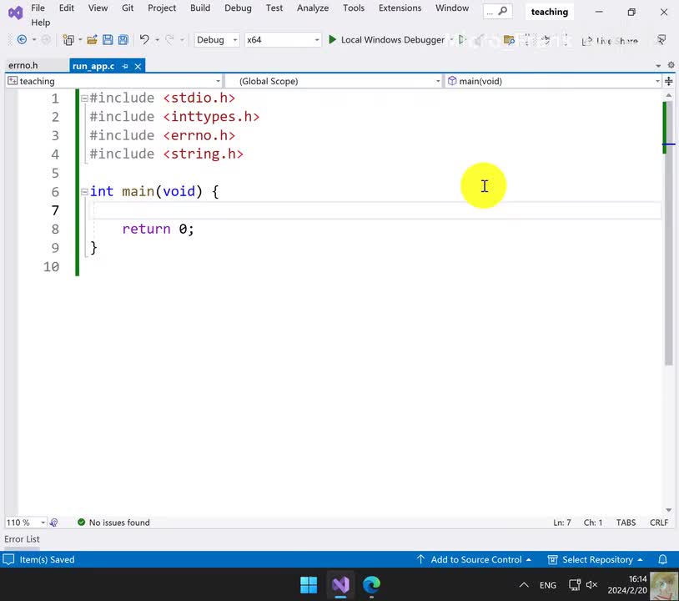This screenshot has width=679, height=601.
Task: Open the Help menu
Action: 40,23
